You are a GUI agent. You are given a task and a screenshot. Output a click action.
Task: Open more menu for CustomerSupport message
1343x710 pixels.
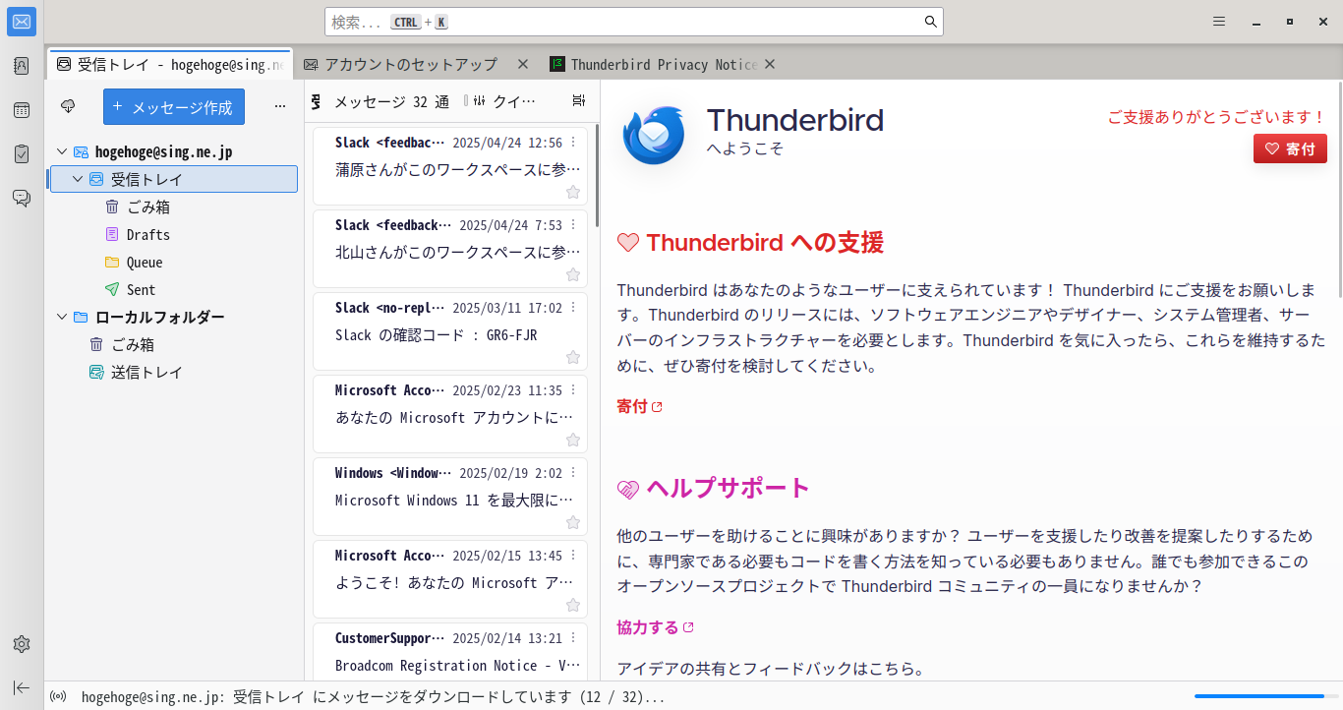pyautogui.click(x=573, y=638)
